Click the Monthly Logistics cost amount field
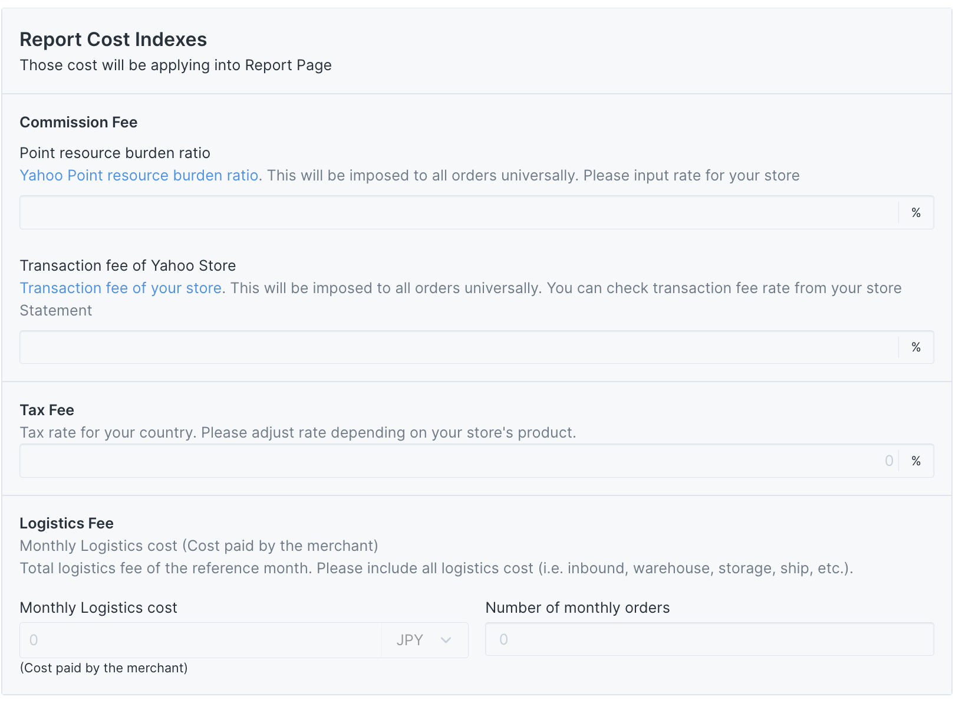The image size is (962, 703). point(200,640)
